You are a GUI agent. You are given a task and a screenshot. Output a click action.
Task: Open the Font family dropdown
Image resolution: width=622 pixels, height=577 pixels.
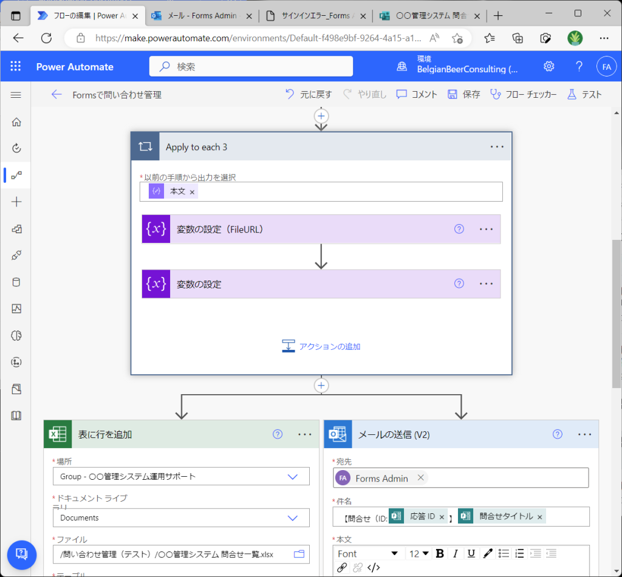click(x=367, y=553)
